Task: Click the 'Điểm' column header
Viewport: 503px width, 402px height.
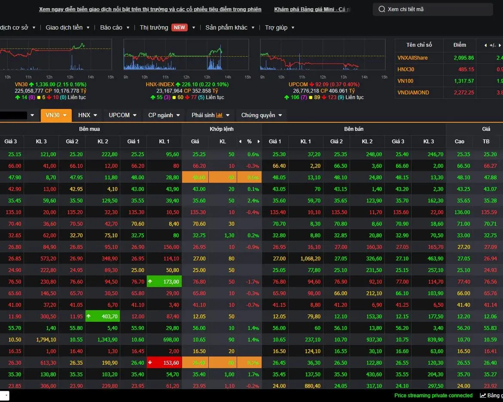Action: pos(460,45)
